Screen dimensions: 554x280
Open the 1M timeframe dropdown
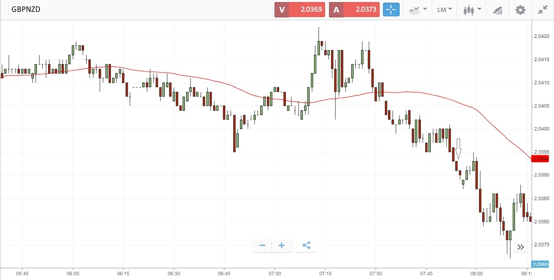(444, 10)
